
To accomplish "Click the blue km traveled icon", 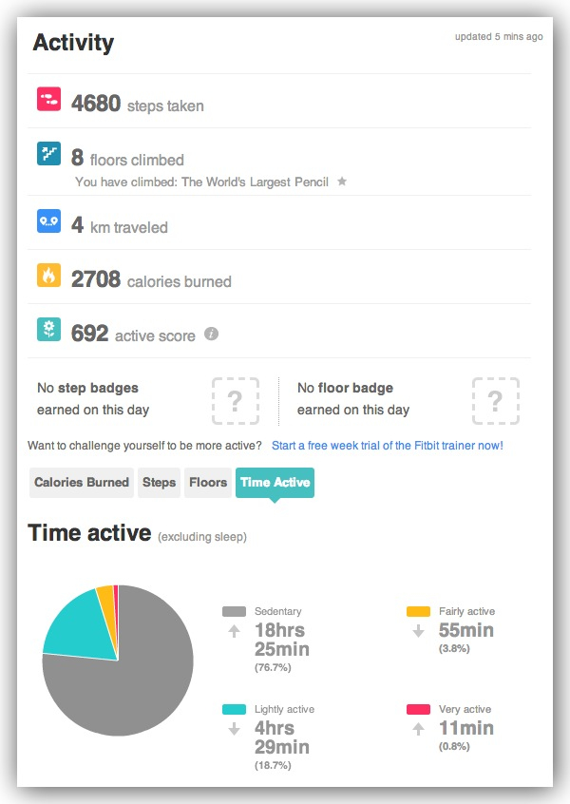I will pos(48,221).
